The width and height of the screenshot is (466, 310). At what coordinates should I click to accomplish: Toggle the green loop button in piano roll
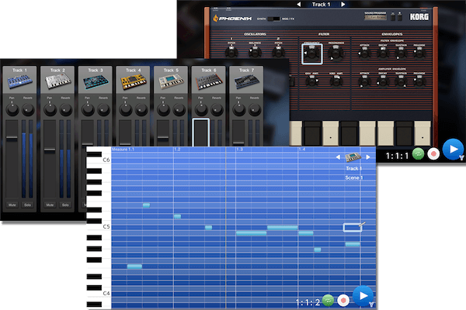click(x=329, y=299)
